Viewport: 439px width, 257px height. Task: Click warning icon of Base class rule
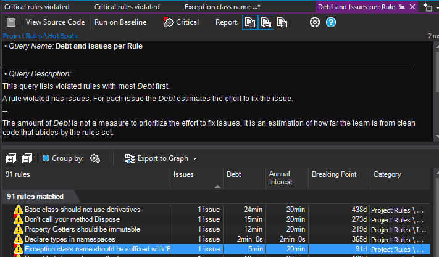(x=18, y=210)
